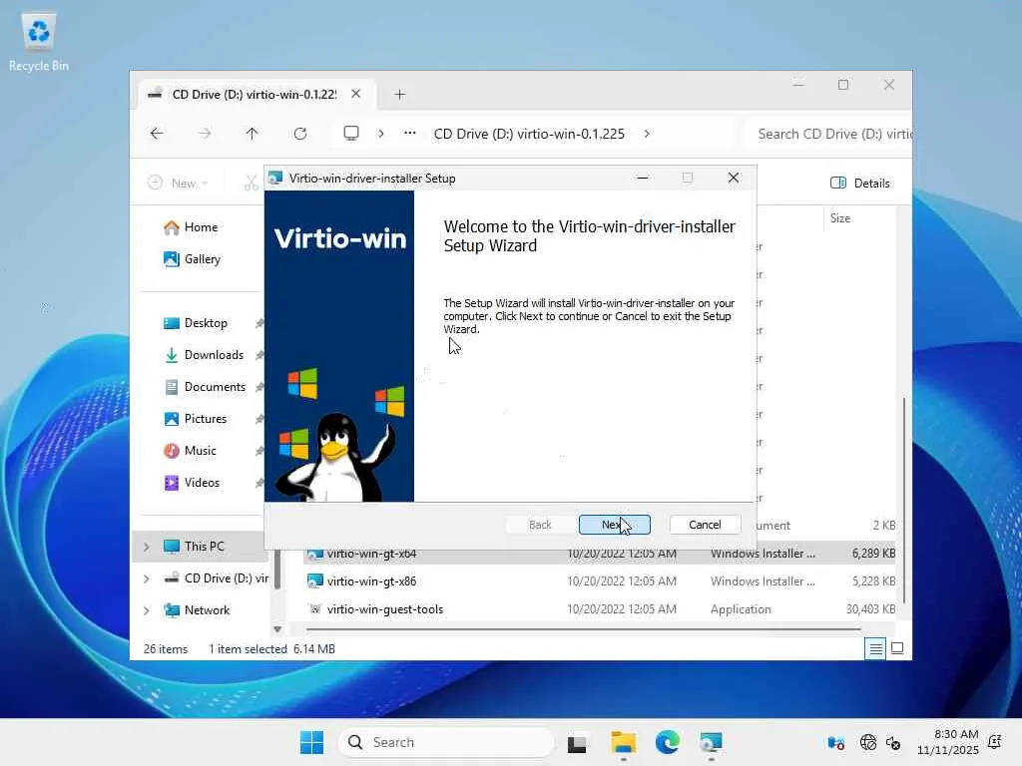The width and height of the screenshot is (1022, 766).
Task: Select the CD Drive (D:) virtio-win tab
Action: coord(255,95)
